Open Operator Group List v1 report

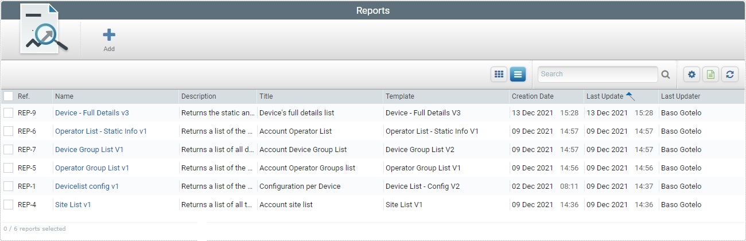click(x=92, y=168)
